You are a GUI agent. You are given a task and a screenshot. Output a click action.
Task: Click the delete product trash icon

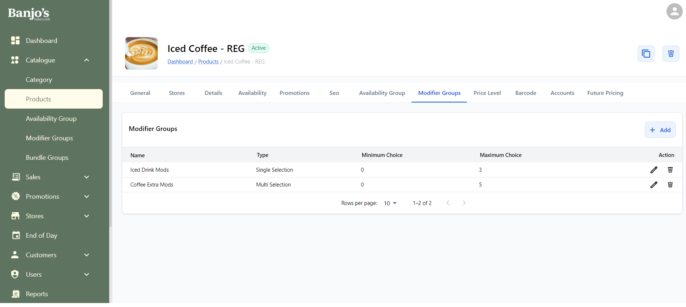(x=670, y=54)
